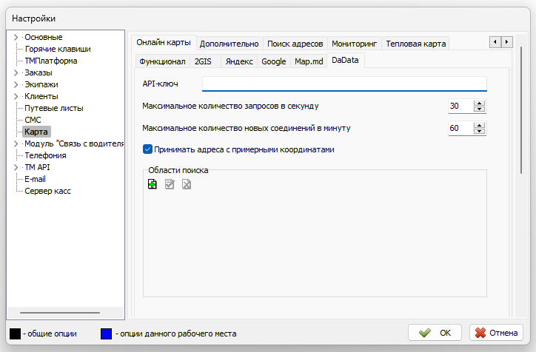
Task: Expand the 'Клиенты' tree node
Action: 16,96
